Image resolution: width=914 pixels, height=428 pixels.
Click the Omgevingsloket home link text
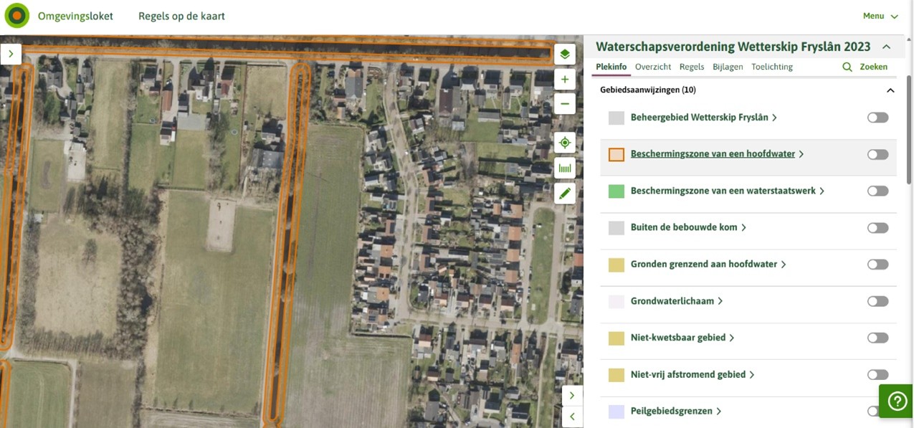coord(75,16)
